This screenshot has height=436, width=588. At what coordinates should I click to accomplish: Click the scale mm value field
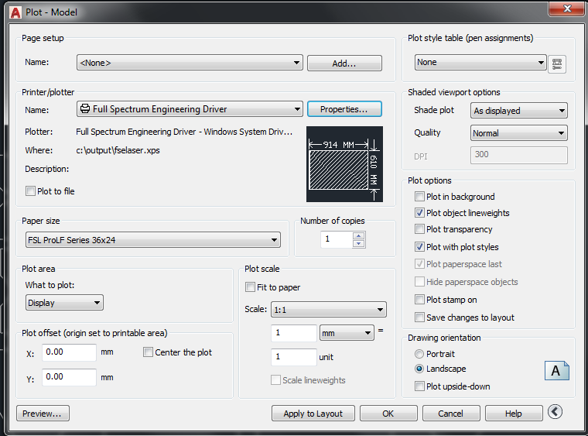(294, 333)
